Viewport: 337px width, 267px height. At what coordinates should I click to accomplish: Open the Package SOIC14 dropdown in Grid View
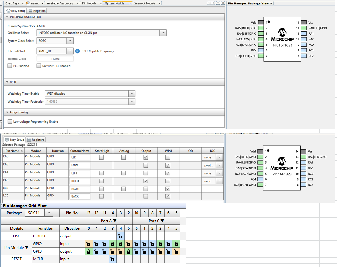point(49,213)
